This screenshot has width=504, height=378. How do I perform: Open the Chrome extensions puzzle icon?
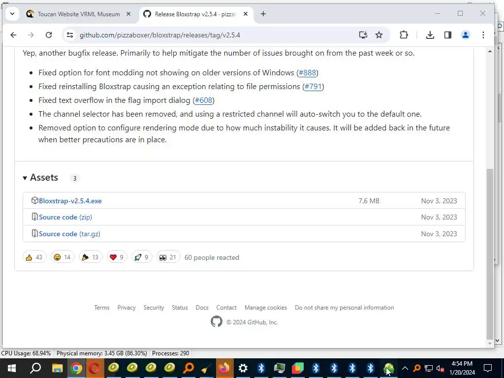[404, 35]
